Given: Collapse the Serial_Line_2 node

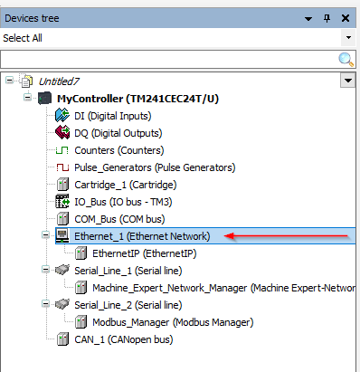Looking at the screenshot, I should [x=45, y=304].
